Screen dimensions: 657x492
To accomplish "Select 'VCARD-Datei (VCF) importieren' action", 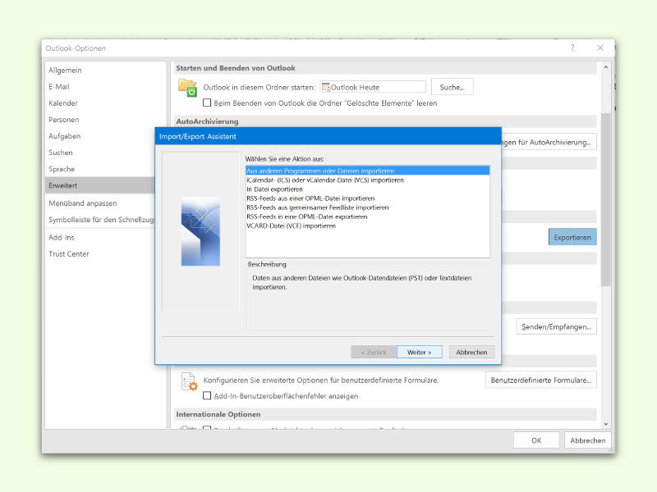I will [x=367, y=226].
